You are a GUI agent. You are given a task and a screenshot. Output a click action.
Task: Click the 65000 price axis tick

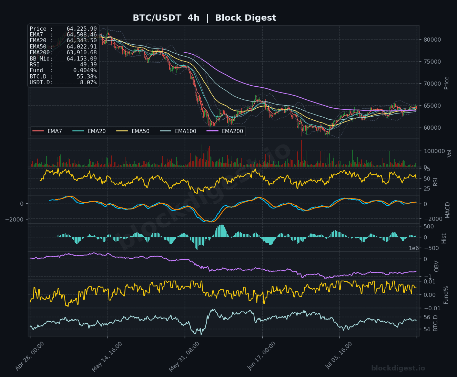click(x=431, y=106)
